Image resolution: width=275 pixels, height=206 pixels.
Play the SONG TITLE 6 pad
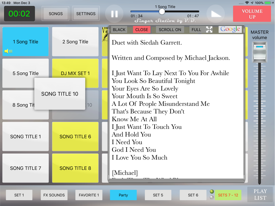[x=75, y=137]
